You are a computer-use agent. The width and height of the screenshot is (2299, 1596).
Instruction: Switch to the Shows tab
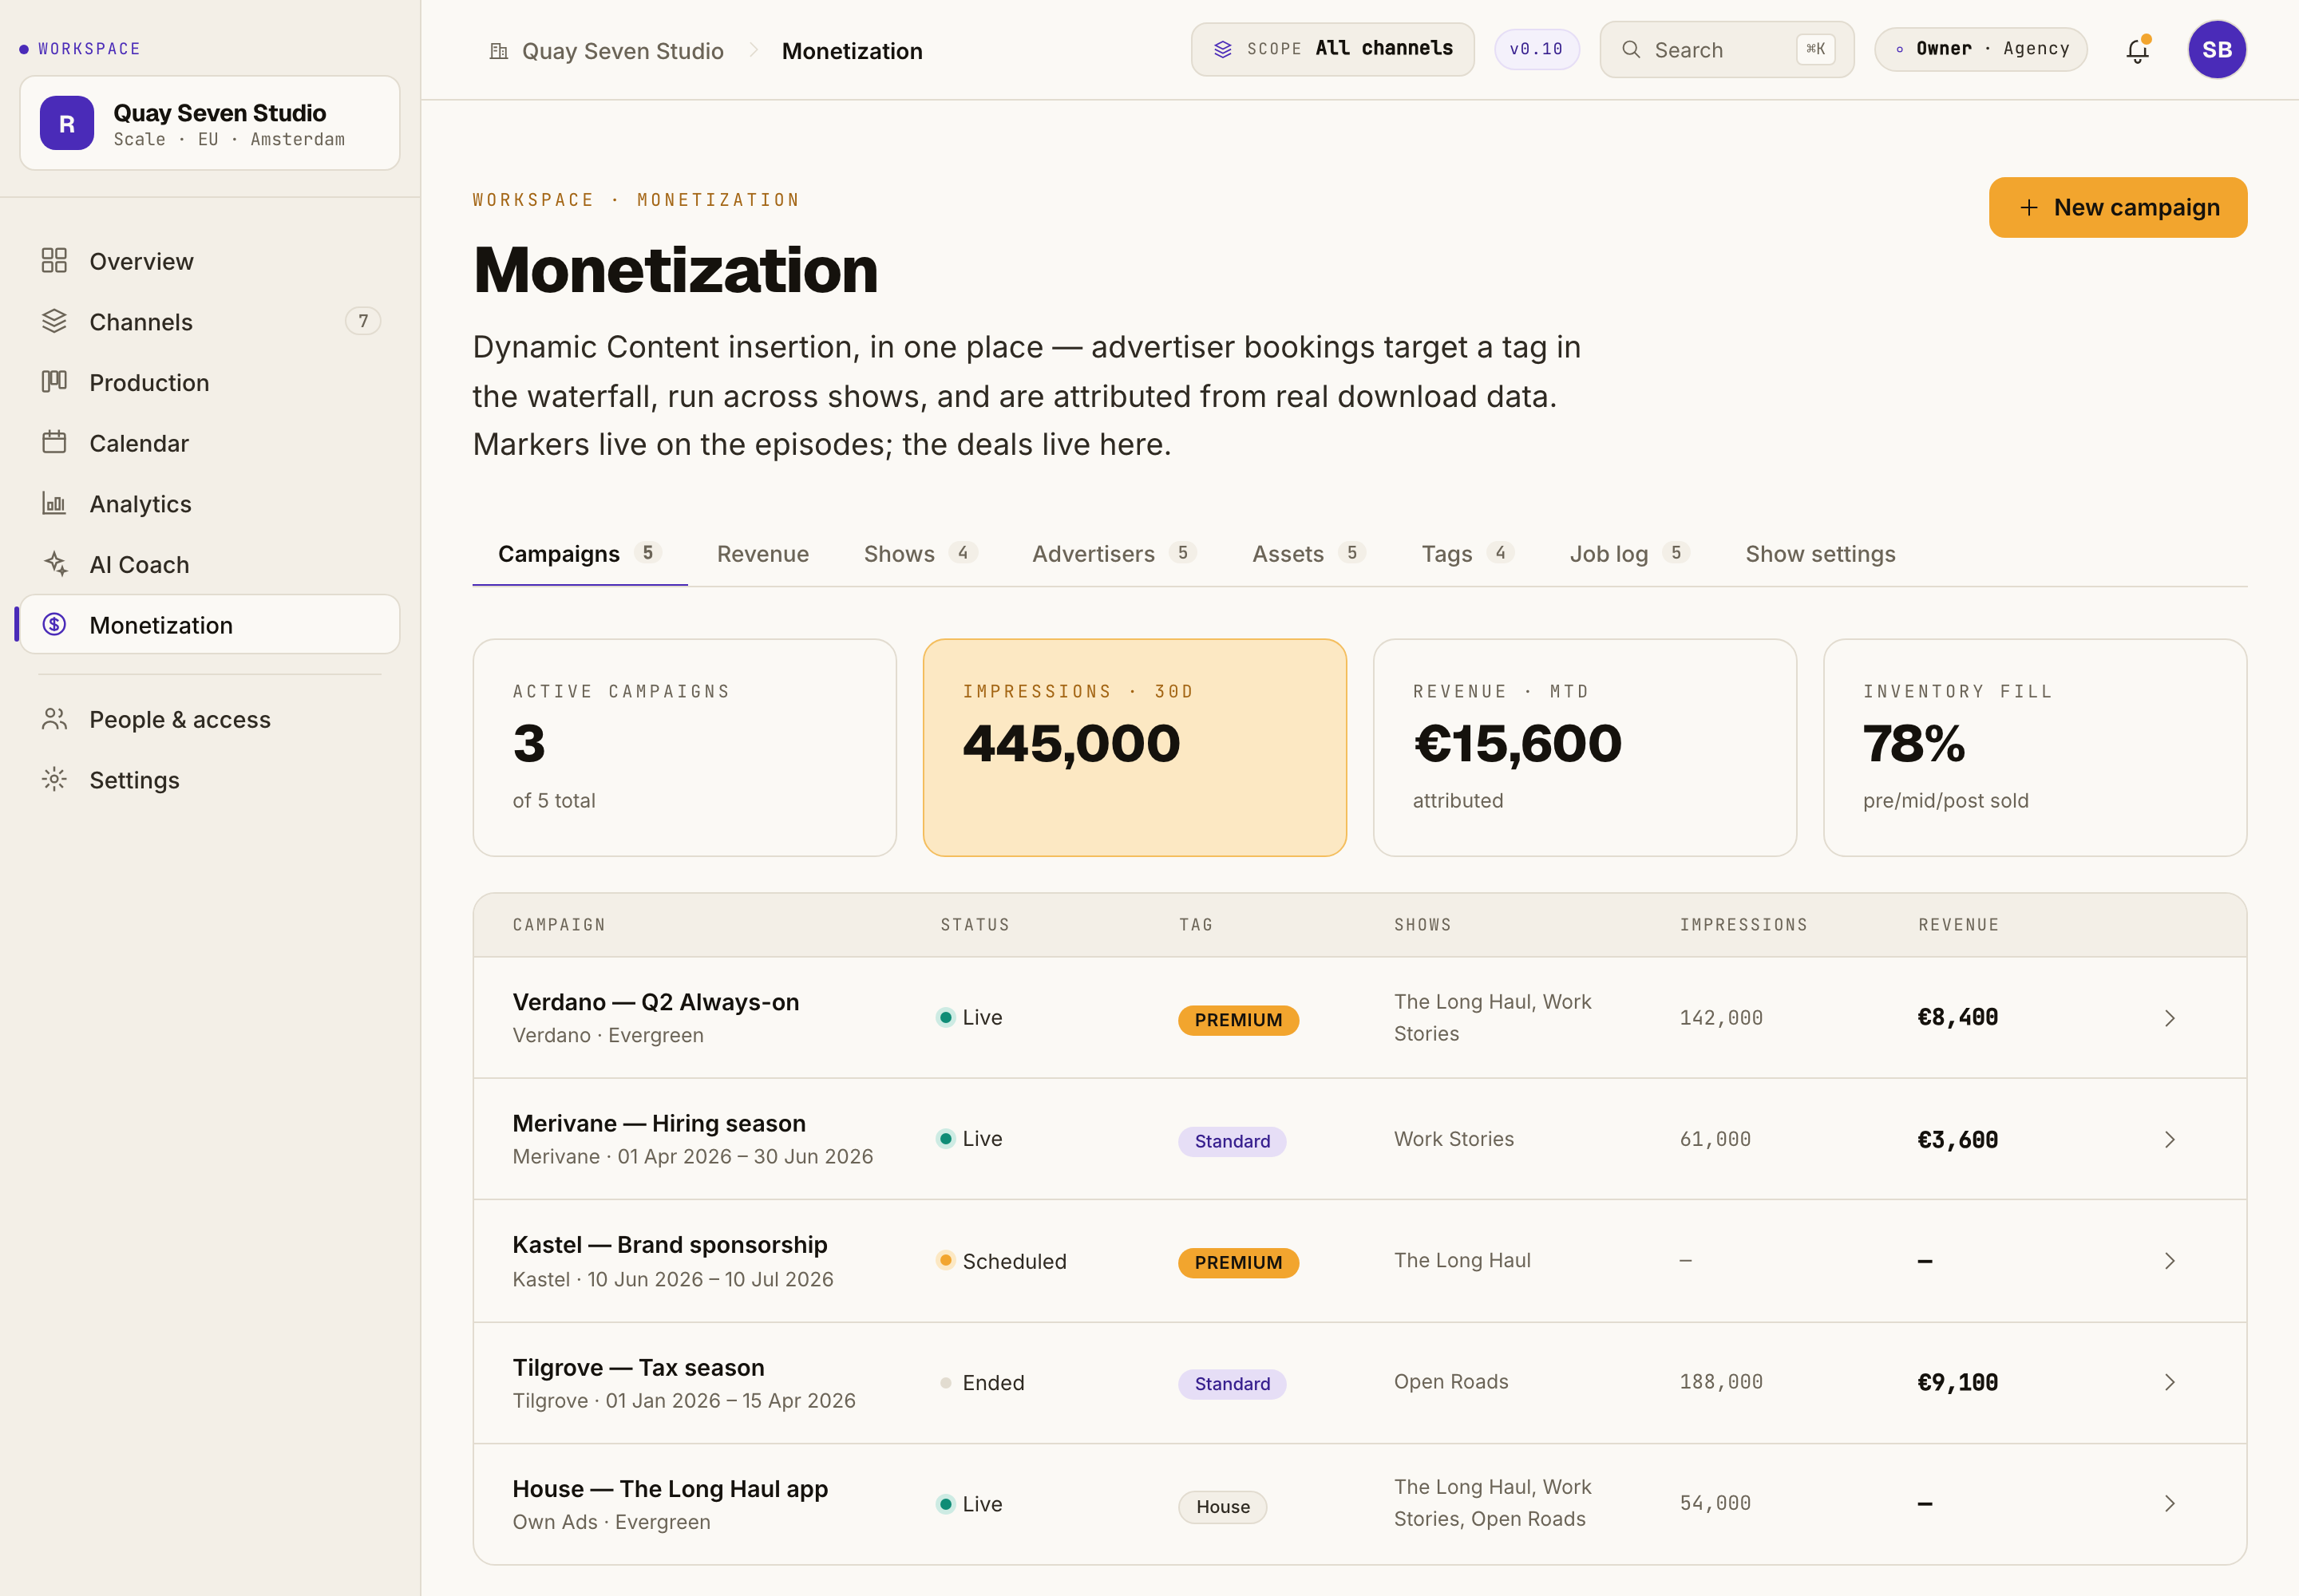tap(920, 554)
